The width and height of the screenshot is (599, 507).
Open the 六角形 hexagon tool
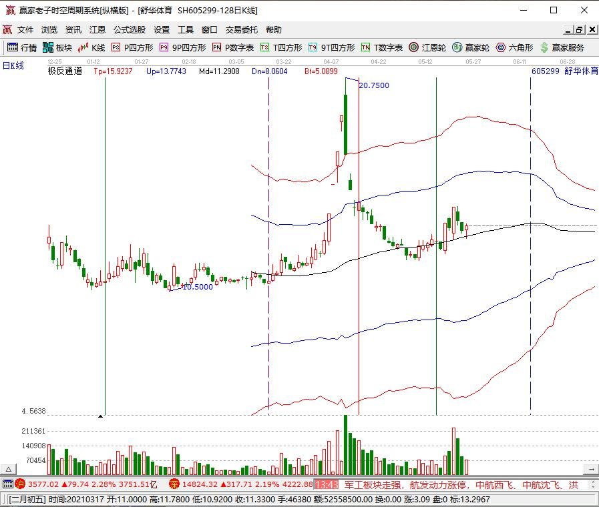514,47
